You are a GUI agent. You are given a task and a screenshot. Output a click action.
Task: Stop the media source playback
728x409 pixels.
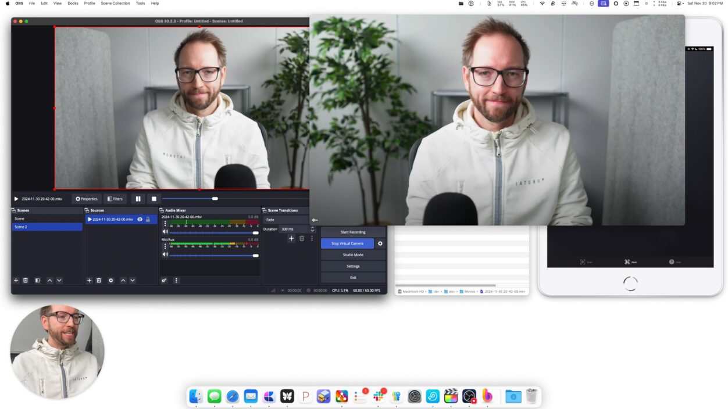[x=154, y=199]
